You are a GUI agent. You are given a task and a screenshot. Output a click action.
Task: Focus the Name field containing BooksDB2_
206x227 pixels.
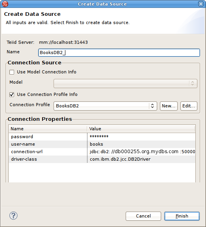click(x=119, y=53)
